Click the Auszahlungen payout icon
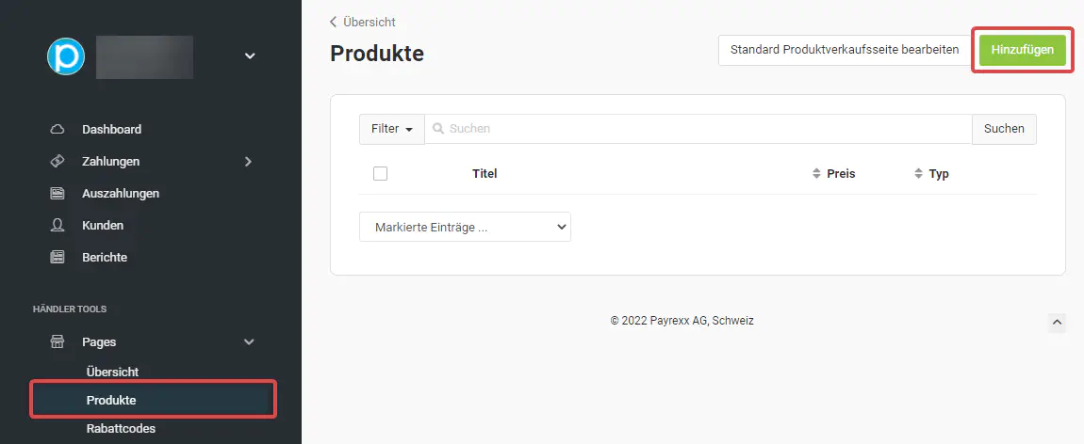Screen dimensions: 1084x444 tap(57, 193)
